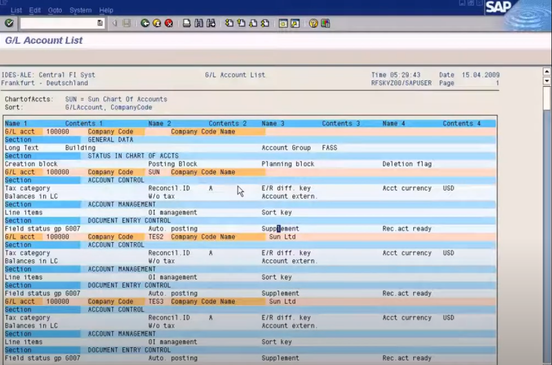Jump to the first page icon

tap(229, 23)
